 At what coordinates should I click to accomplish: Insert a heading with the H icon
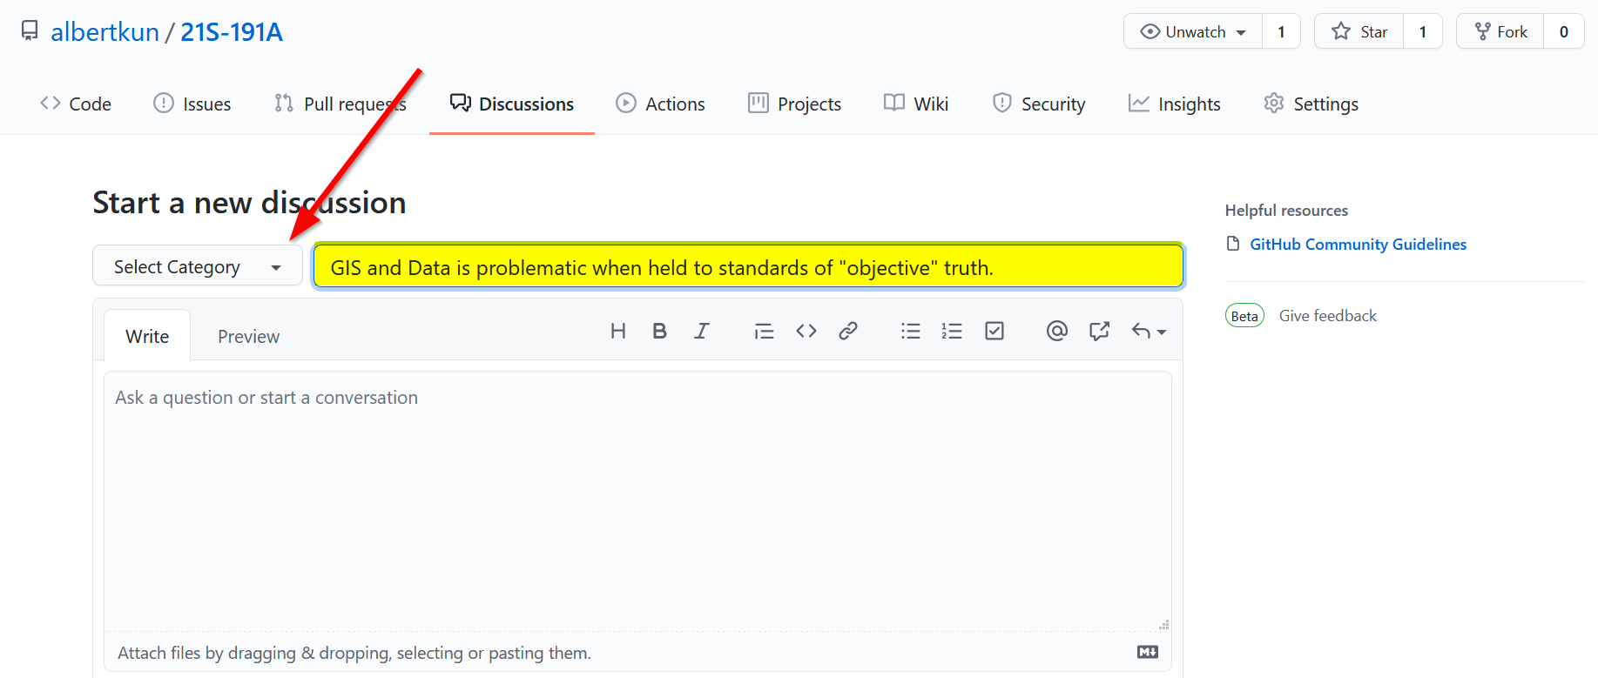618,331
